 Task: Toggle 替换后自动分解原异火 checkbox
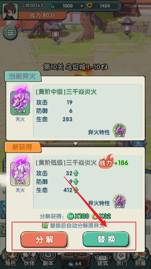click(x=45, y=225)
